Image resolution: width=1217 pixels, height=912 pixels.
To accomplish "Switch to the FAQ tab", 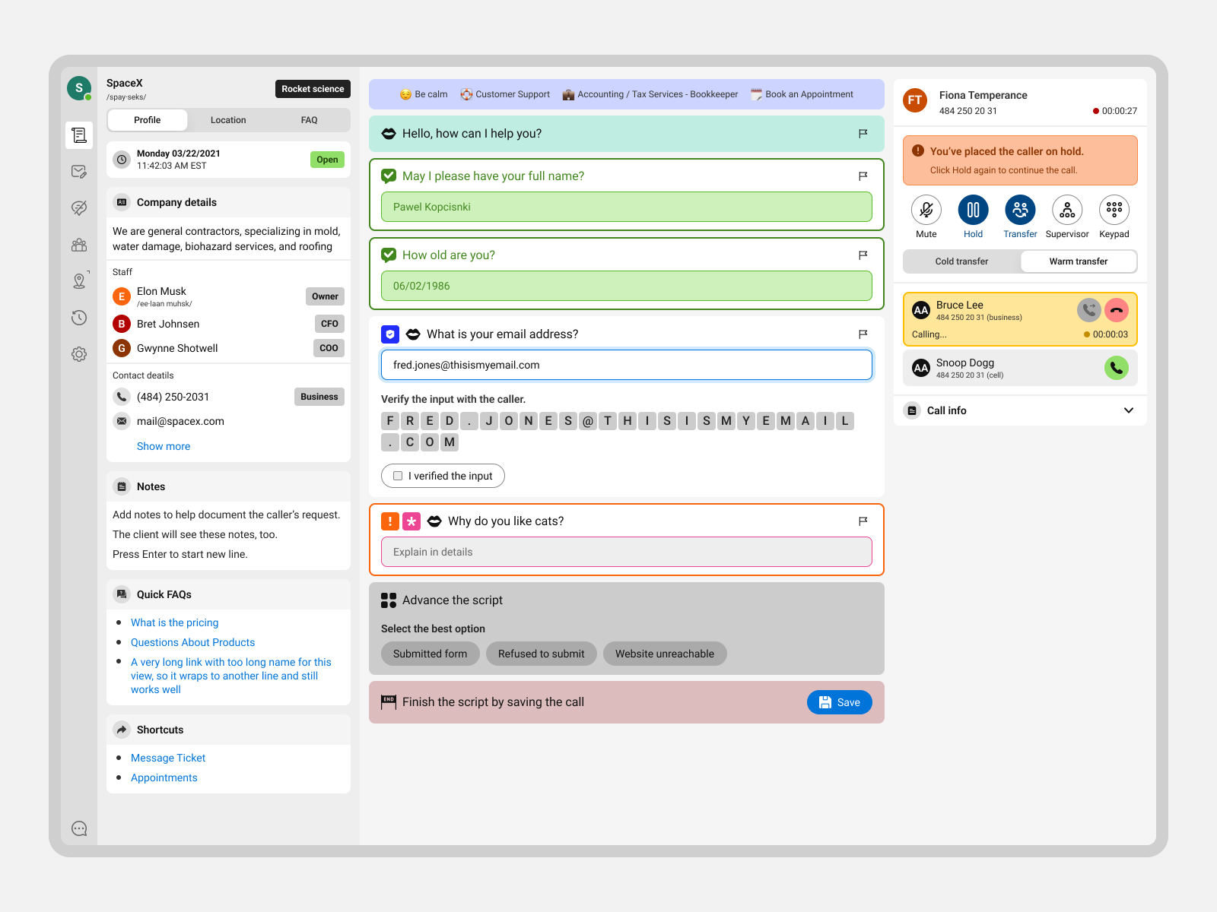I will coord(309,120).
